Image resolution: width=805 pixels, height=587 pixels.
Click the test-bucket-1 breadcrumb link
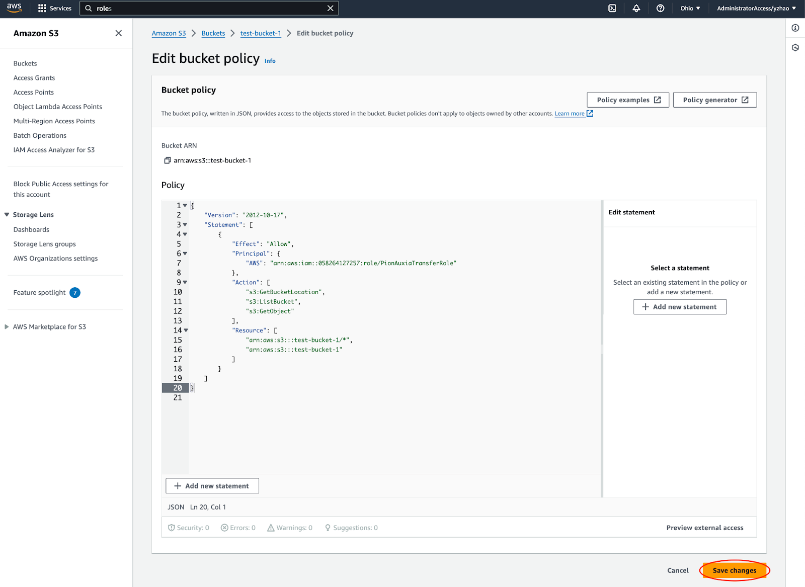point(261,33)
